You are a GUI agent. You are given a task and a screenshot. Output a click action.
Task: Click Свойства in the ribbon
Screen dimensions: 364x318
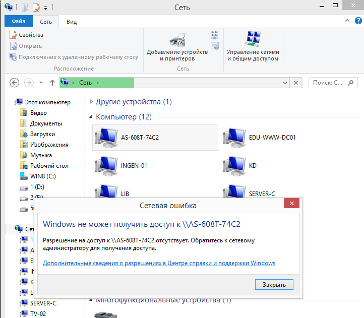point(26,35)
